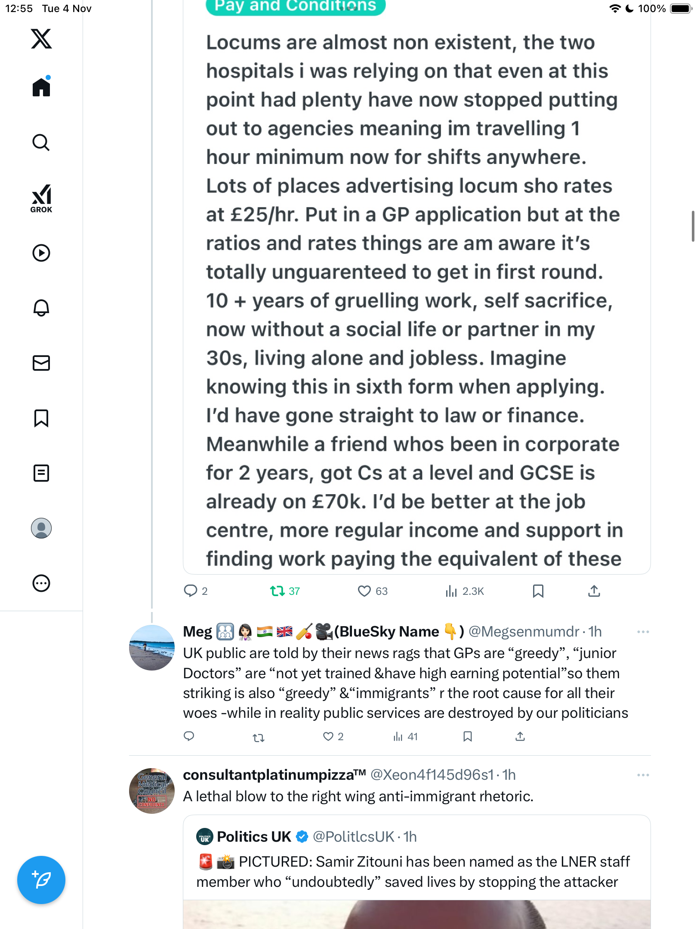This screenshot has height=929, width=697.
Task: Open the video tab in sidebar
Action: coord(41,253)
